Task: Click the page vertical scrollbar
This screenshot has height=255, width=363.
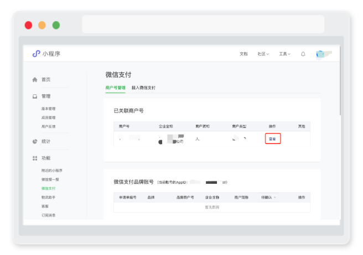Action: (x=340, y=81)
